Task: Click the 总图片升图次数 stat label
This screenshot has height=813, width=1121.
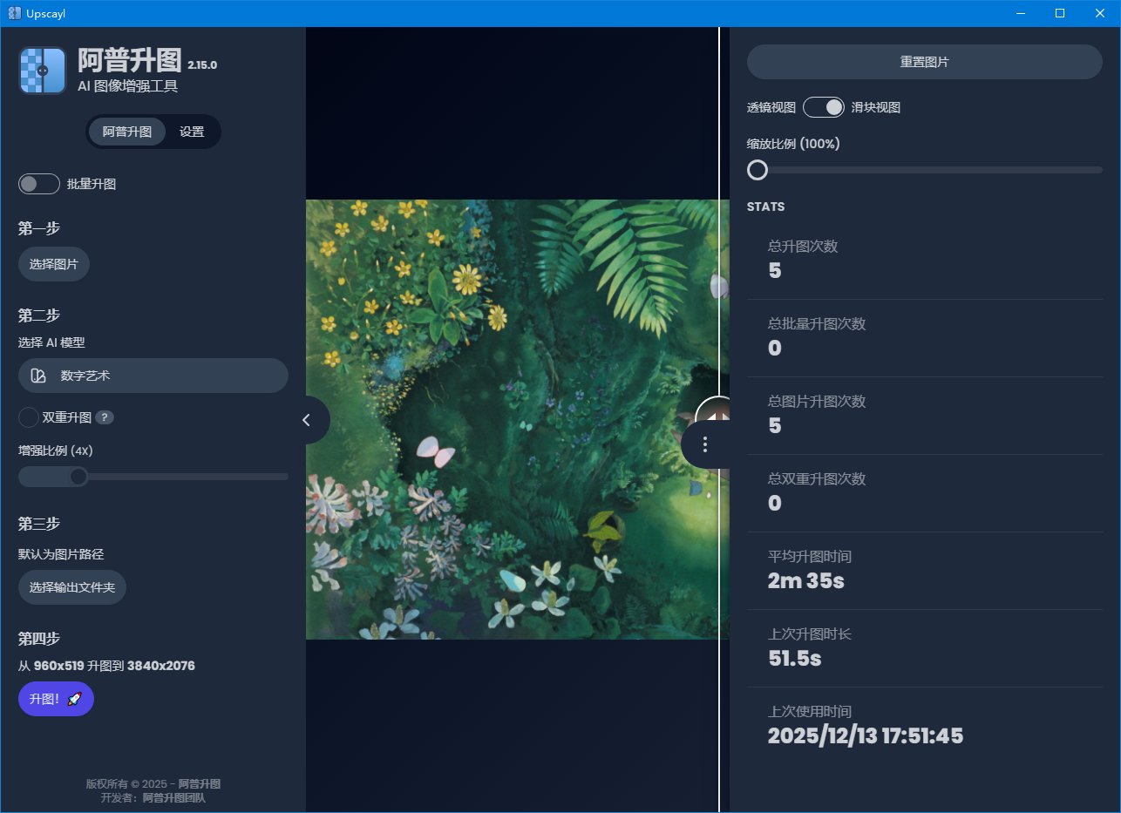Action: point(817,402)
